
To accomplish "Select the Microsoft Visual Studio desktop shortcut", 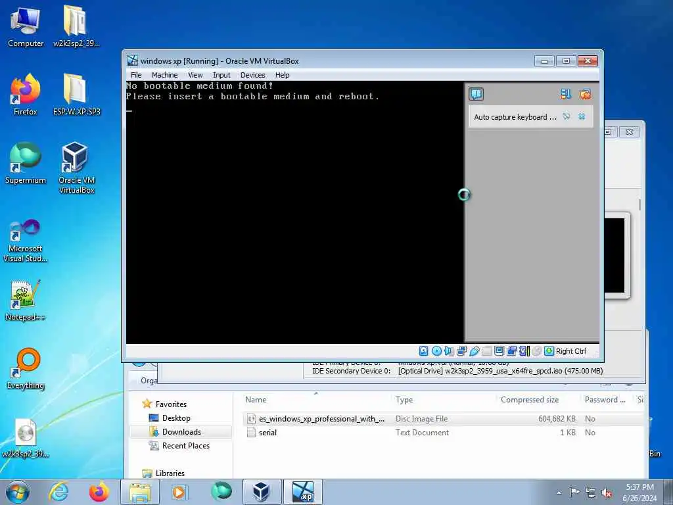I will pos(26,241).
